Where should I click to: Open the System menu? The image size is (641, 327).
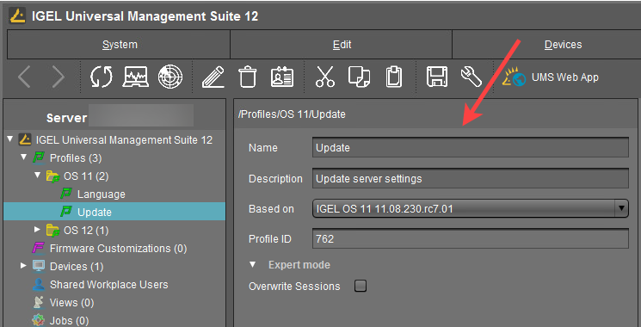(x=120, y=45)
